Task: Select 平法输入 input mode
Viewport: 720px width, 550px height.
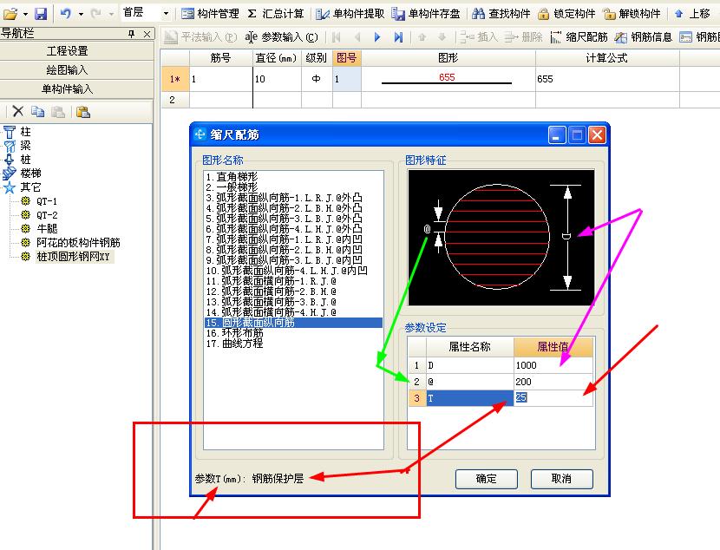Action: tap(200, 37)
